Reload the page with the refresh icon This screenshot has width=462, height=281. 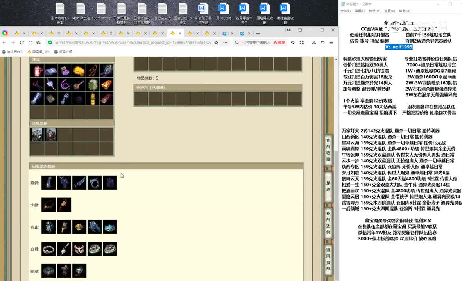(21, 43)
